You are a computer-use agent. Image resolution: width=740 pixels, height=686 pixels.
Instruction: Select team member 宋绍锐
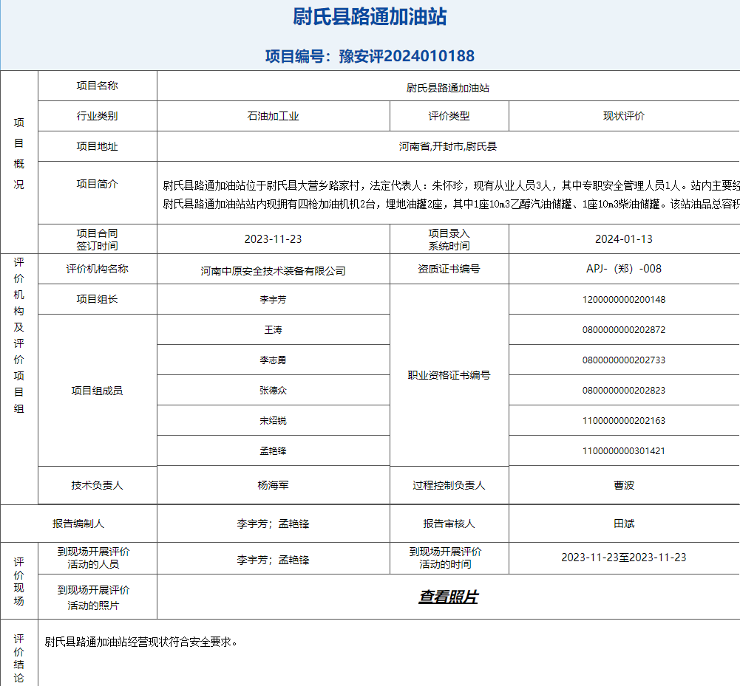click(x=273, y=421)
